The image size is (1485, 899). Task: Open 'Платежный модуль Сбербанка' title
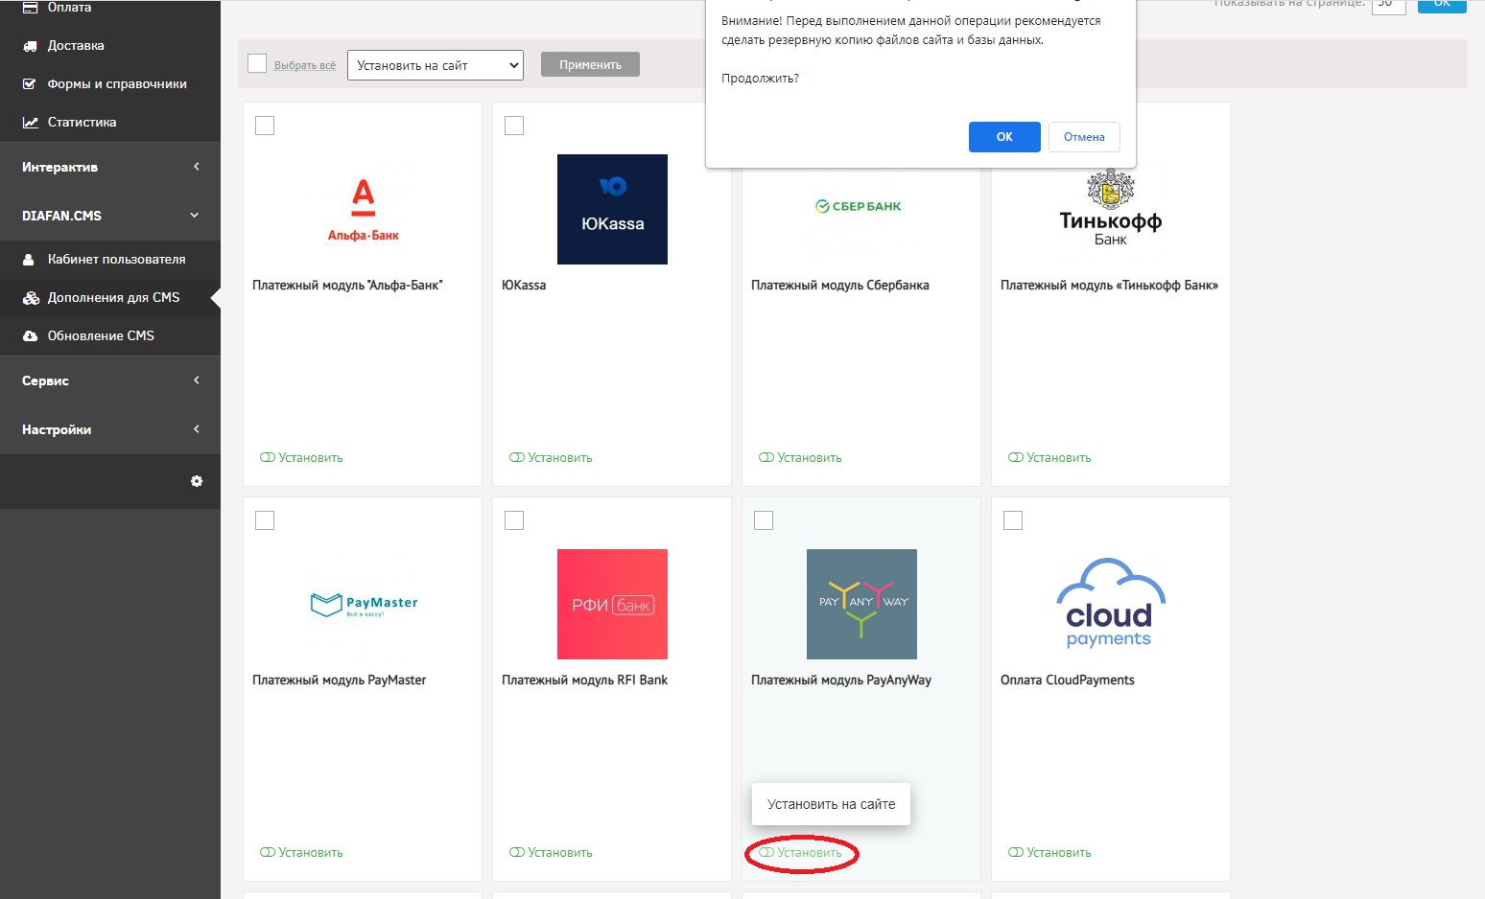coord(840,286)
